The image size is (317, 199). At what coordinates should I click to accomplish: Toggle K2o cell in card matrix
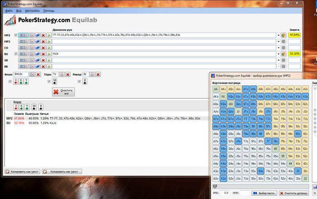point(223,179)
